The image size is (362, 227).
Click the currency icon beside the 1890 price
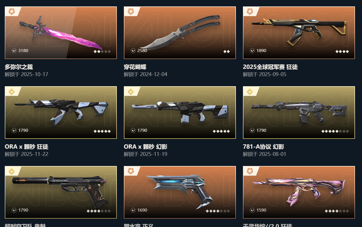point(252,51)
